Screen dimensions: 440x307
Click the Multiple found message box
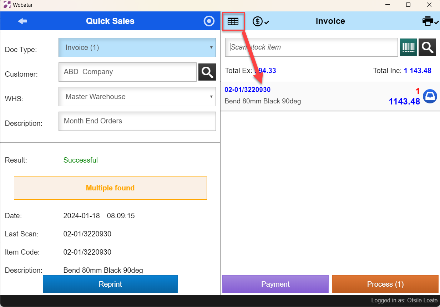click(110, 188)
